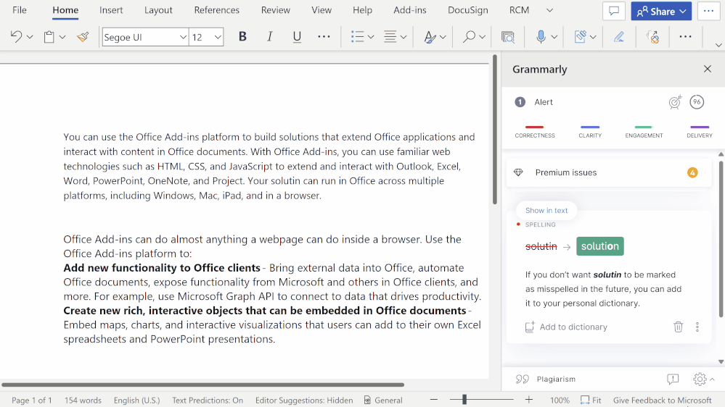Select the Clarity category
Screen dimensions: 725x407
click(x=590, y=132)
